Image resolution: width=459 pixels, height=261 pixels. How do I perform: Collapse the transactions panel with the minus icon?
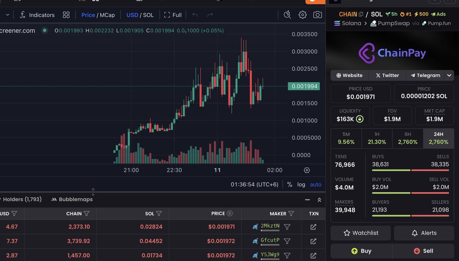[307, 200]
